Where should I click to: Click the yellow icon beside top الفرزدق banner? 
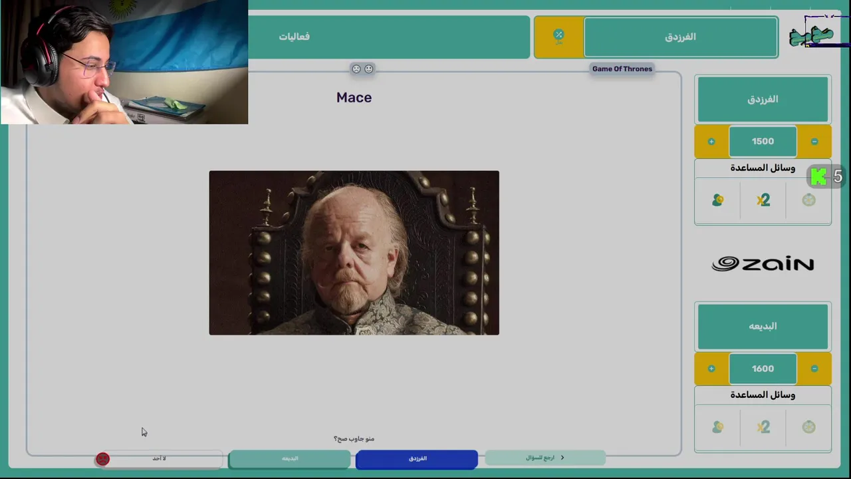(x=558, y=37)
